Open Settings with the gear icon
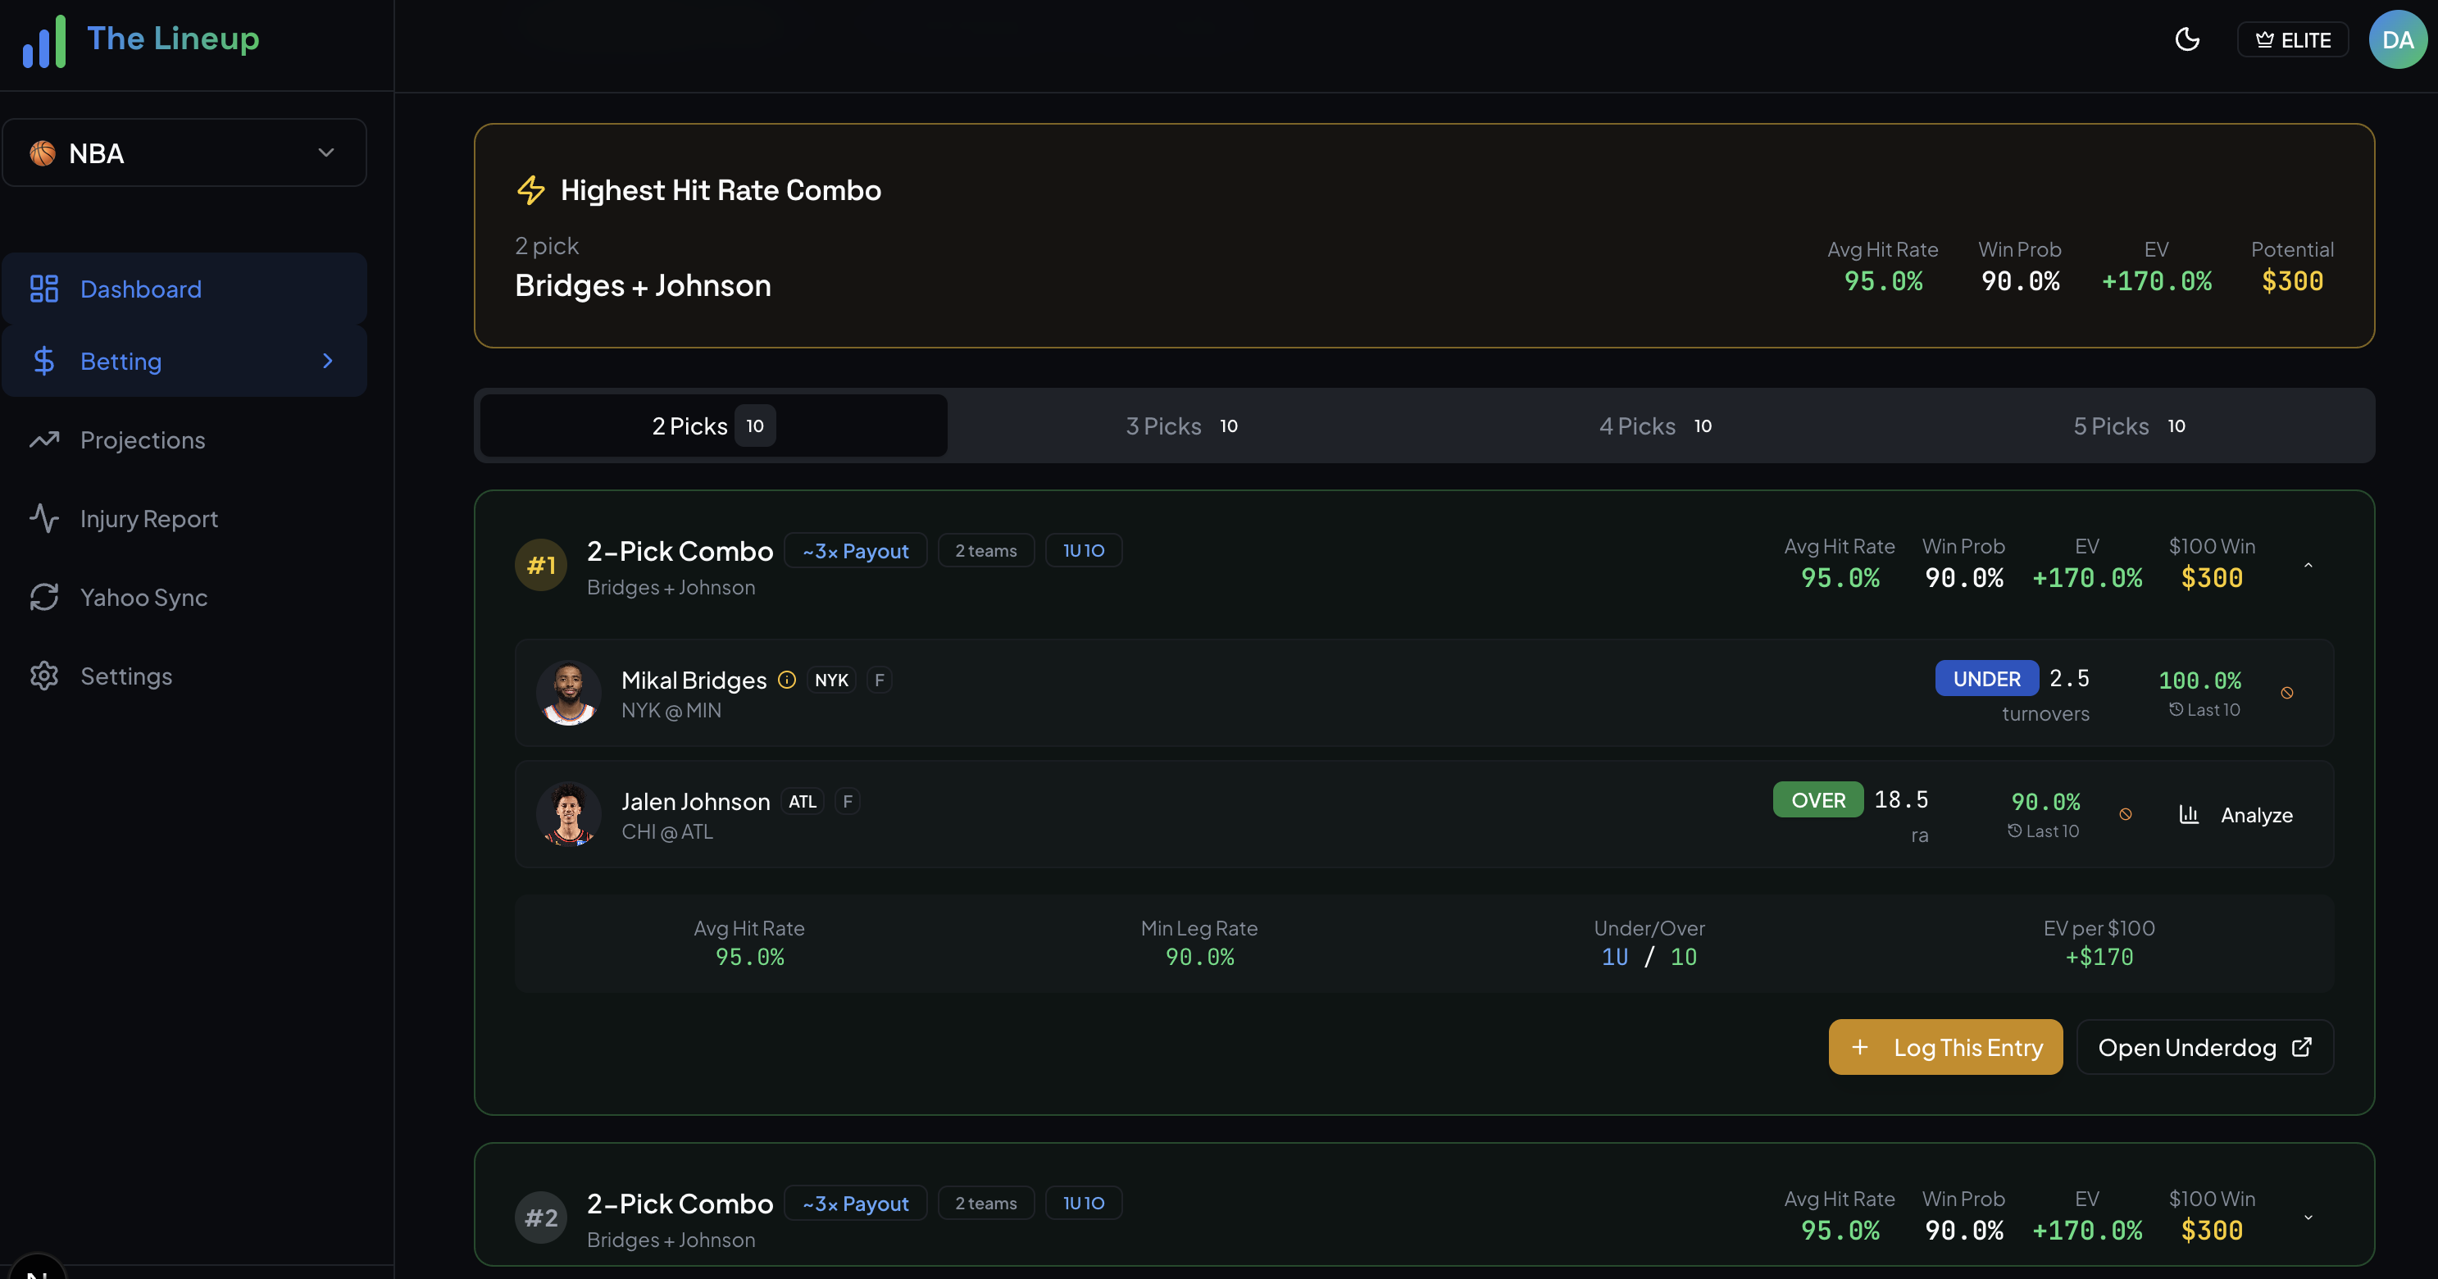This screenshot has height=1279, width=2438. [43, 675]
